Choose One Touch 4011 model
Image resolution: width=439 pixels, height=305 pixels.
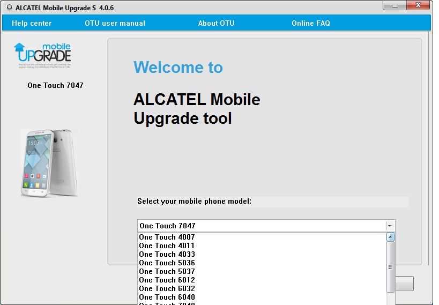pos(167,246)
